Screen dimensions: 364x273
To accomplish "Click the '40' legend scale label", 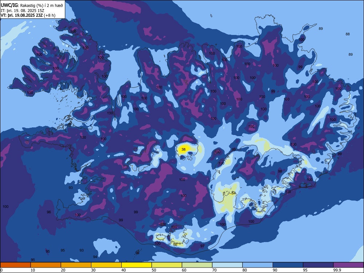I will tap(124, 270).
